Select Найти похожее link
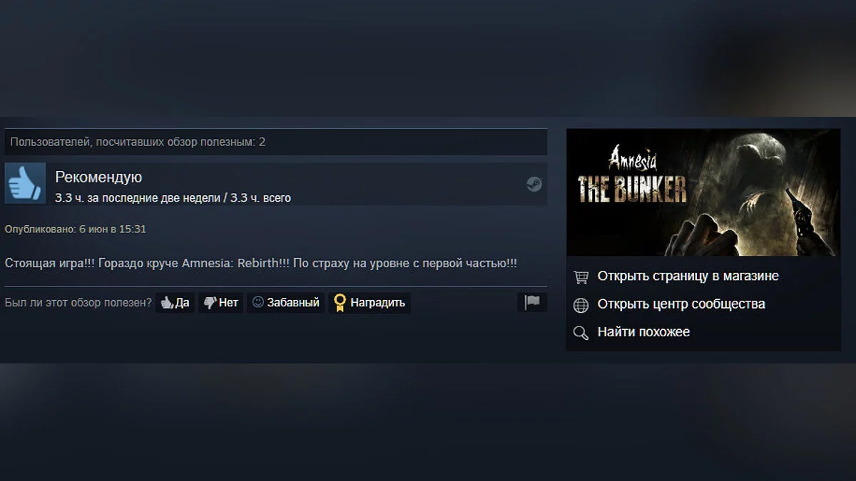The image size is (856, 481). click(643, 331)
